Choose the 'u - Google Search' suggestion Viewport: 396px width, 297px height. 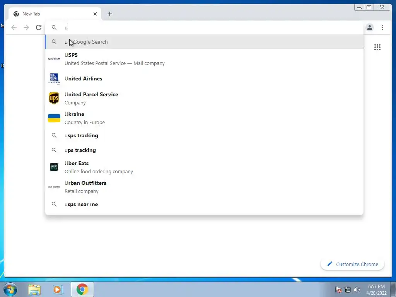pyautogui.click(x=204, y=42)
